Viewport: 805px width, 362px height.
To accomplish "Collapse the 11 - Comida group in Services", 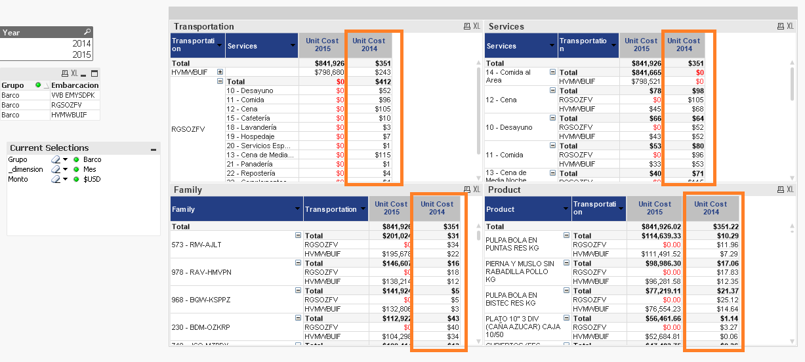I will [x=552, y=146].
